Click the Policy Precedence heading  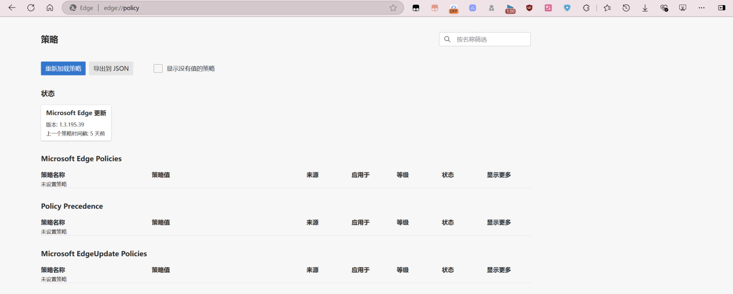(x=72, y=206)
